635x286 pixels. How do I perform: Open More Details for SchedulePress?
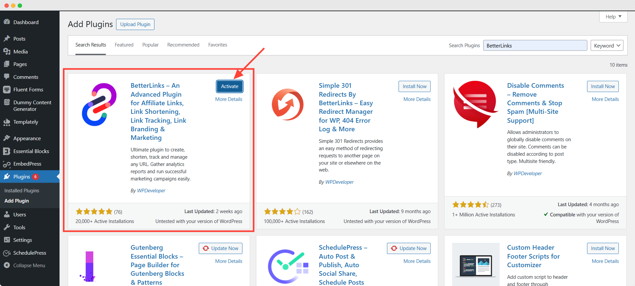[417, 261]
